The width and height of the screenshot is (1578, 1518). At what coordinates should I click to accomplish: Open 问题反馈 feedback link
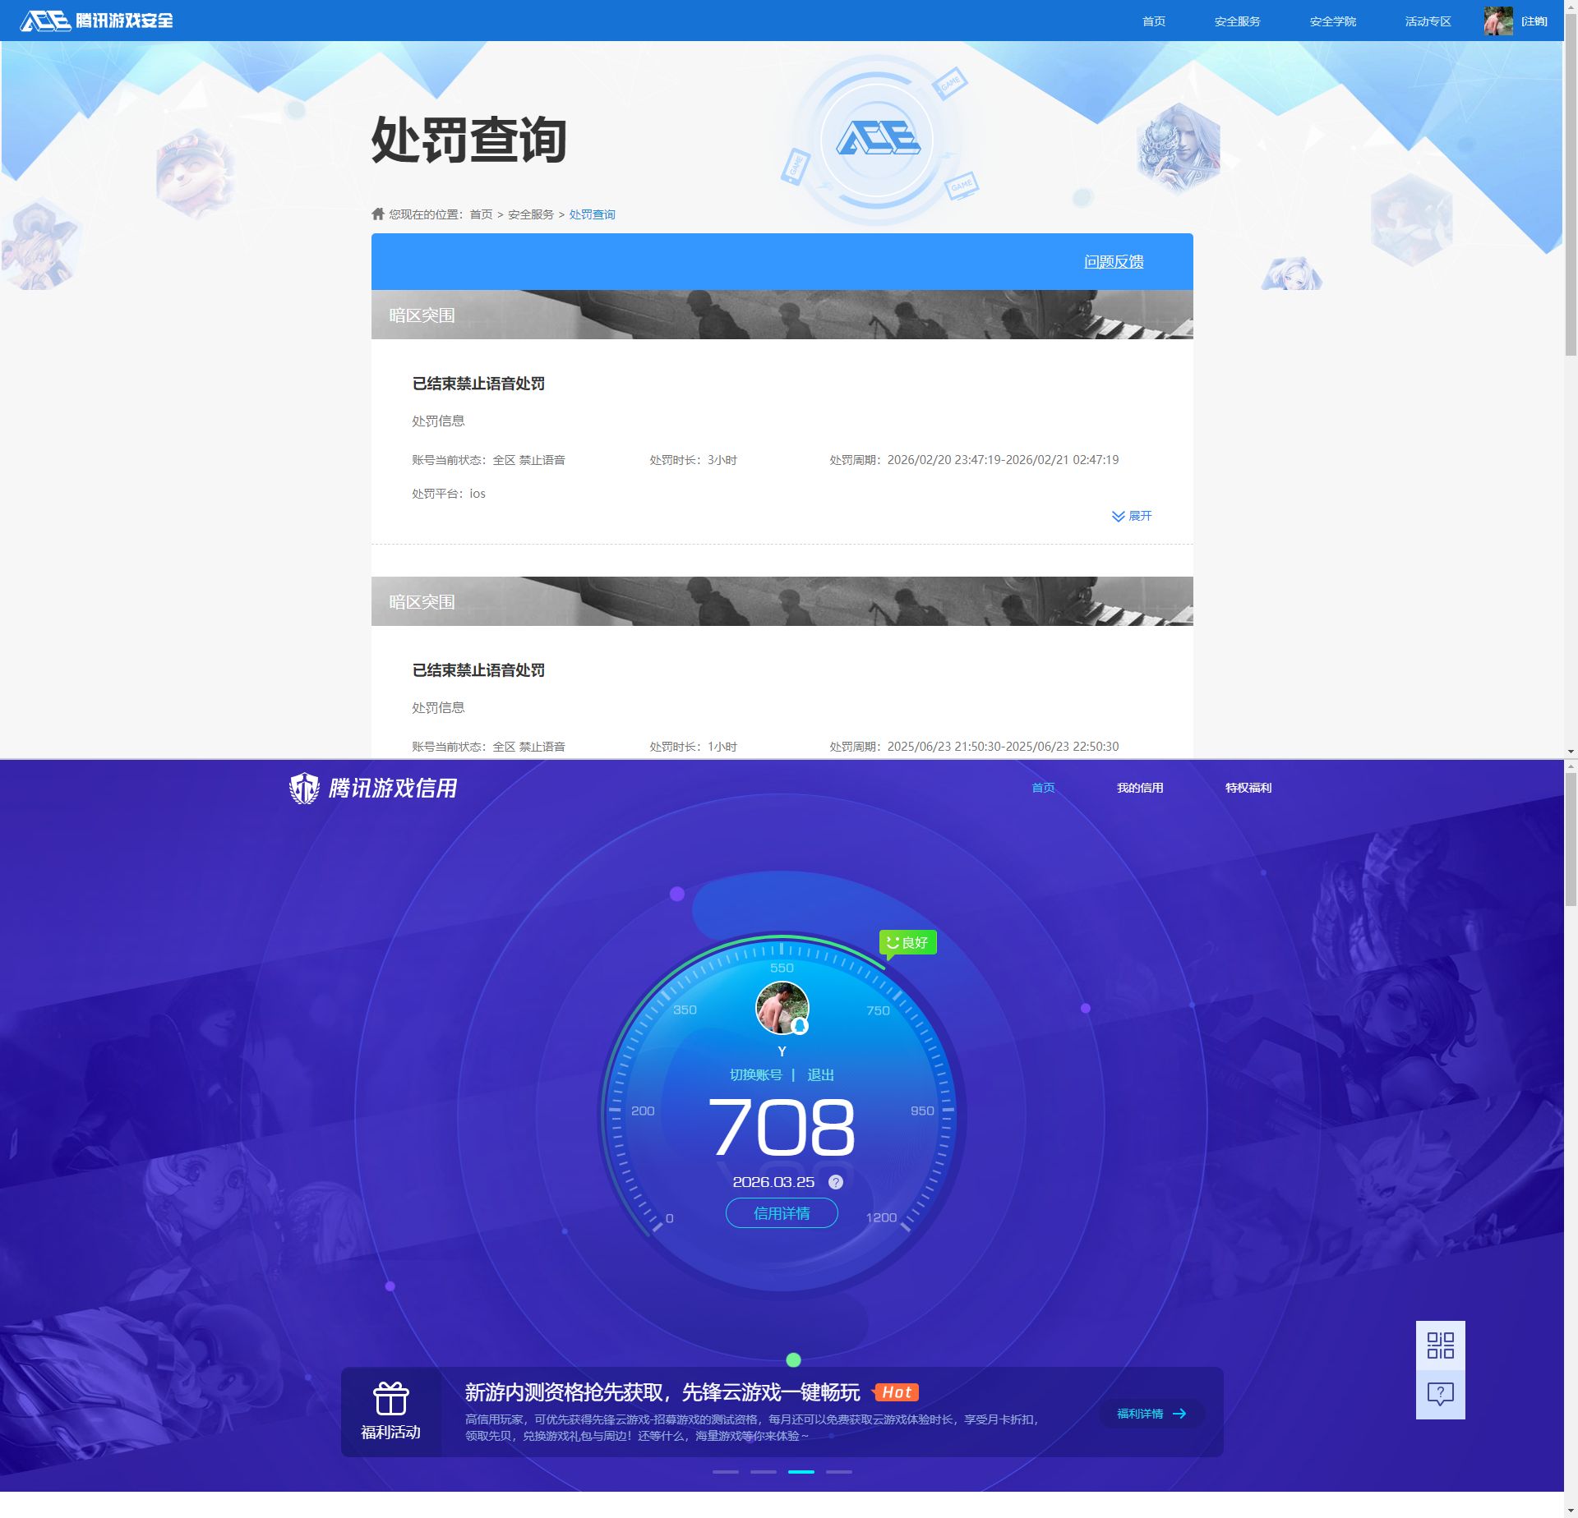tap(1115, 261)
